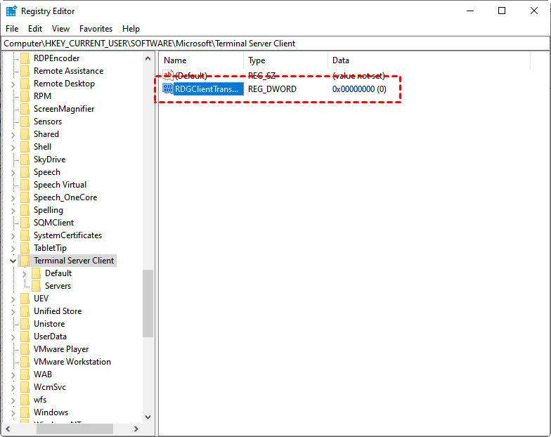The height and width of the screenshot is (437, 551).
Task: Expand the WAB key
Action: tap(13, 375)
